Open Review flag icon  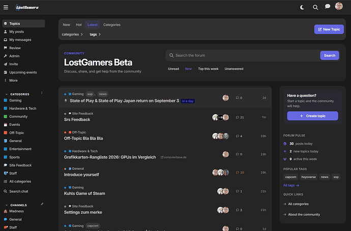6,48
